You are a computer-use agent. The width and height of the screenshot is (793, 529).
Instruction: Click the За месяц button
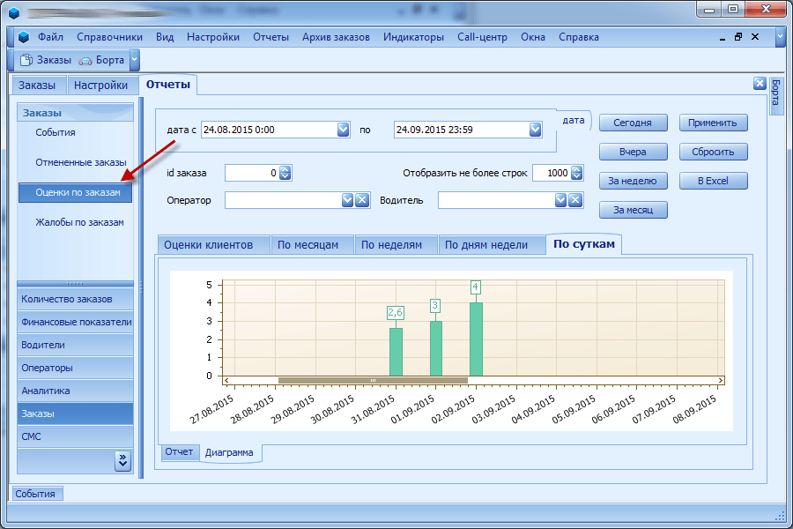coord(633,210)
